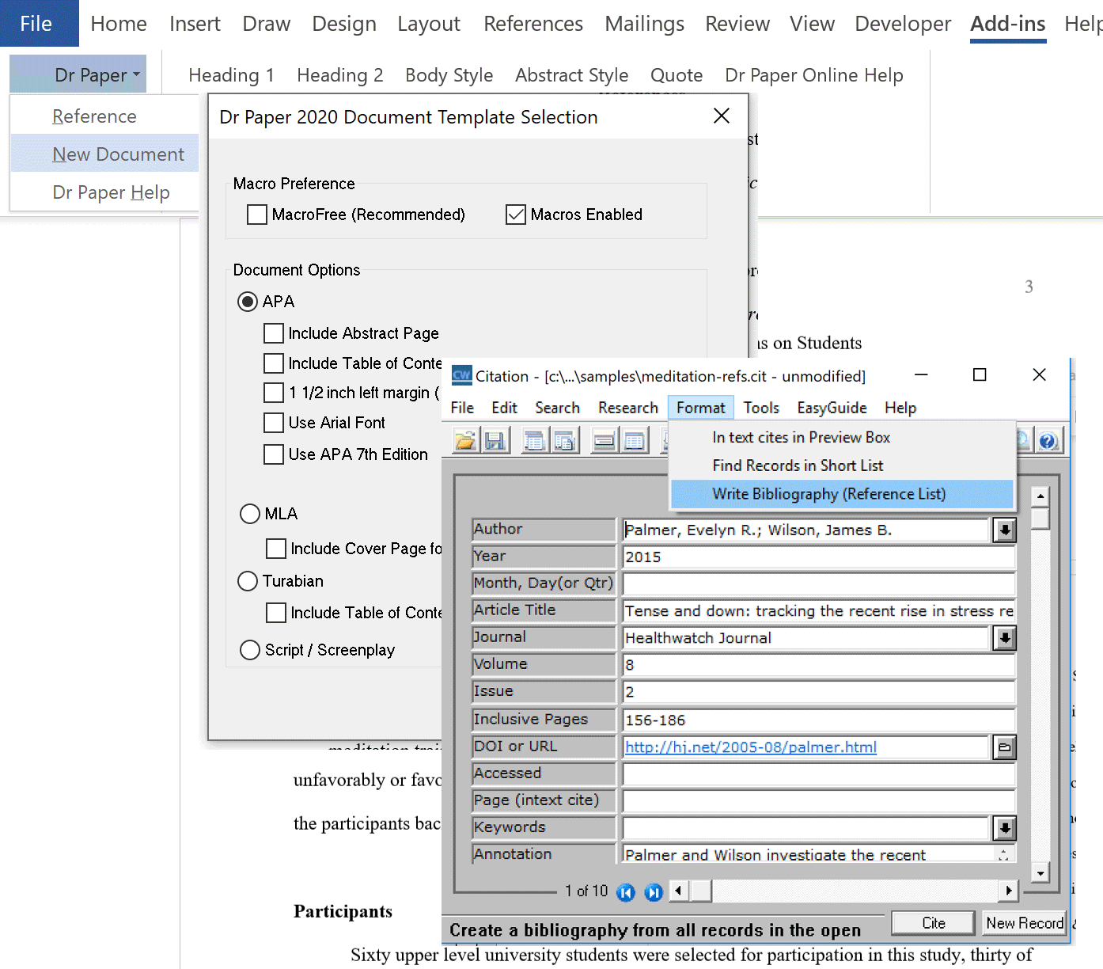Click the help question mark toolbar icon
Viewport: 1103px width, 969px height.
(x=1048, y=440)
